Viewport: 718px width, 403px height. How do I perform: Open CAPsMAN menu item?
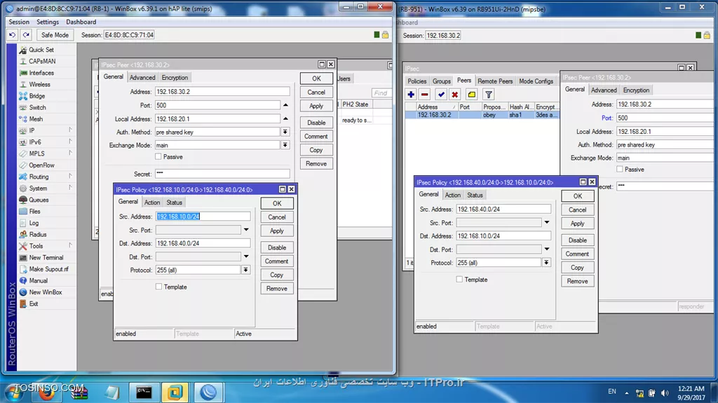point(42,61)
